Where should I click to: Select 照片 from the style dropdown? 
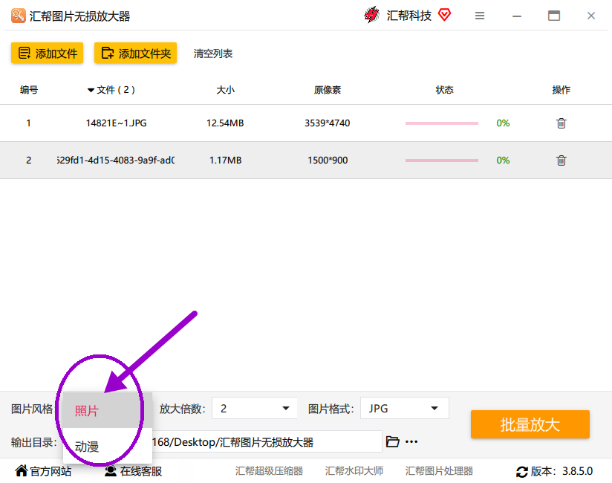(107, 410)
